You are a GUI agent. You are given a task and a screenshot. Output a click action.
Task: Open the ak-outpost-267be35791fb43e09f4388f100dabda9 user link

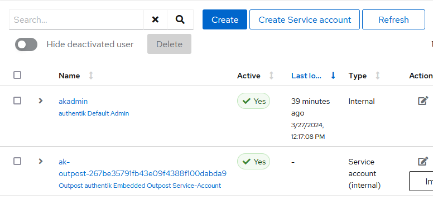[x=142, y=168]
